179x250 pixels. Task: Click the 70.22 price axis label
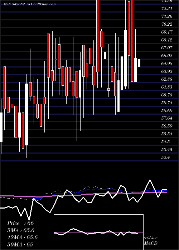167,24
